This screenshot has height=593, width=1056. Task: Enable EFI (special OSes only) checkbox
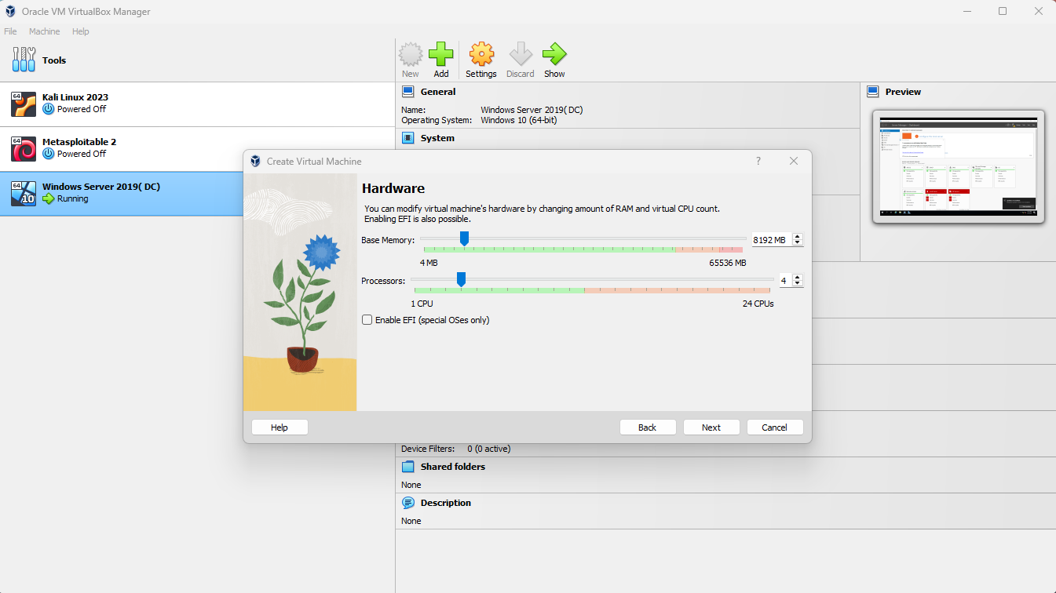click(x=367, y=320)
